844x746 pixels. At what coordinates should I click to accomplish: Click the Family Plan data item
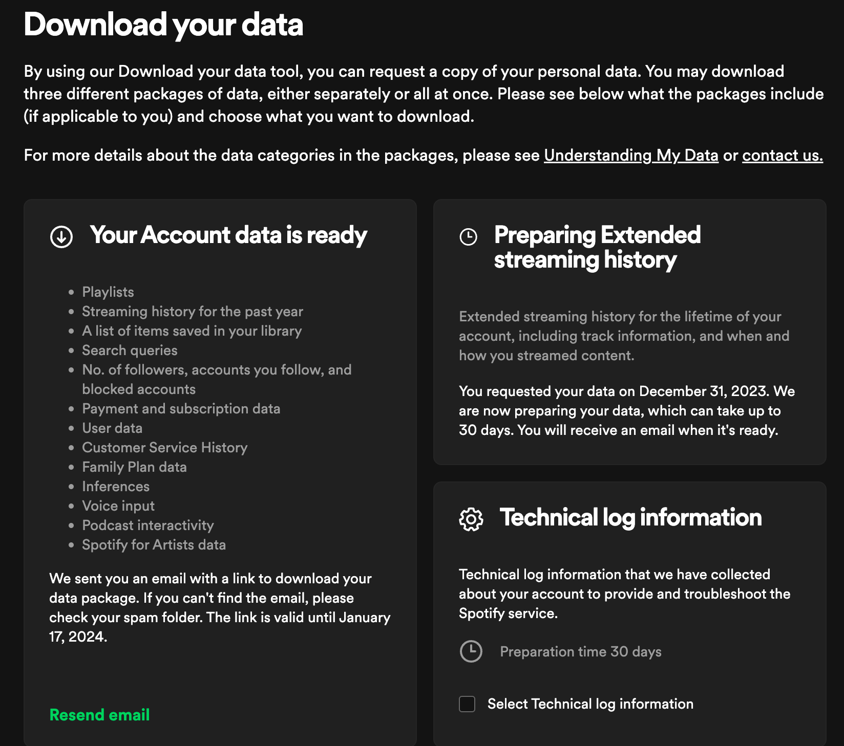[x=134, y=467]
